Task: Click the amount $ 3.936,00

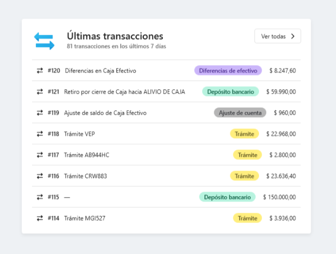Action: click(283, 218)
